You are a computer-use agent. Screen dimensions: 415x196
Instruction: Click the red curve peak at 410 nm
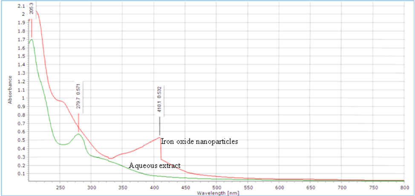pyautogui.click(x=160, y=137)
